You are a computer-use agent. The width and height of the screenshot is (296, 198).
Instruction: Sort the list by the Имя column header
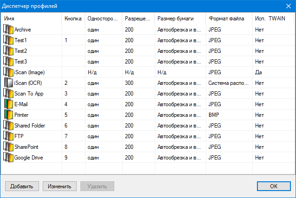(32, 19)
